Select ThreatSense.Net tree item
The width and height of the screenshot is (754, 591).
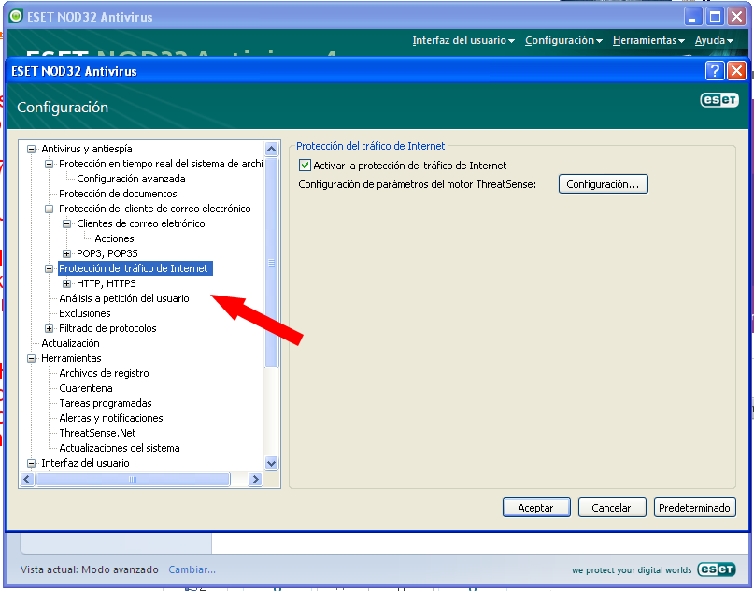pyautogui.click(x=97, y=433)
